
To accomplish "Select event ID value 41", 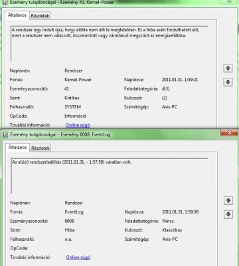I will (x=66, y=88).
